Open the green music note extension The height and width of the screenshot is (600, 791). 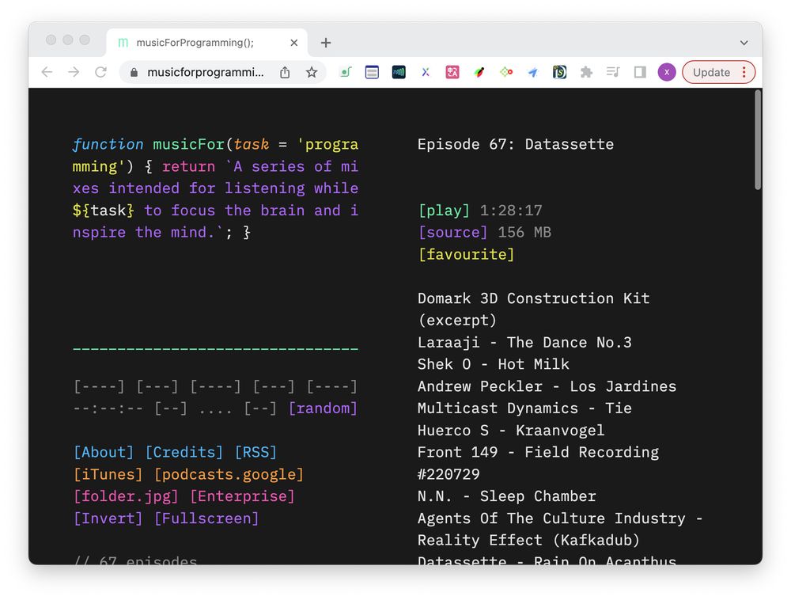pos(346,72)
